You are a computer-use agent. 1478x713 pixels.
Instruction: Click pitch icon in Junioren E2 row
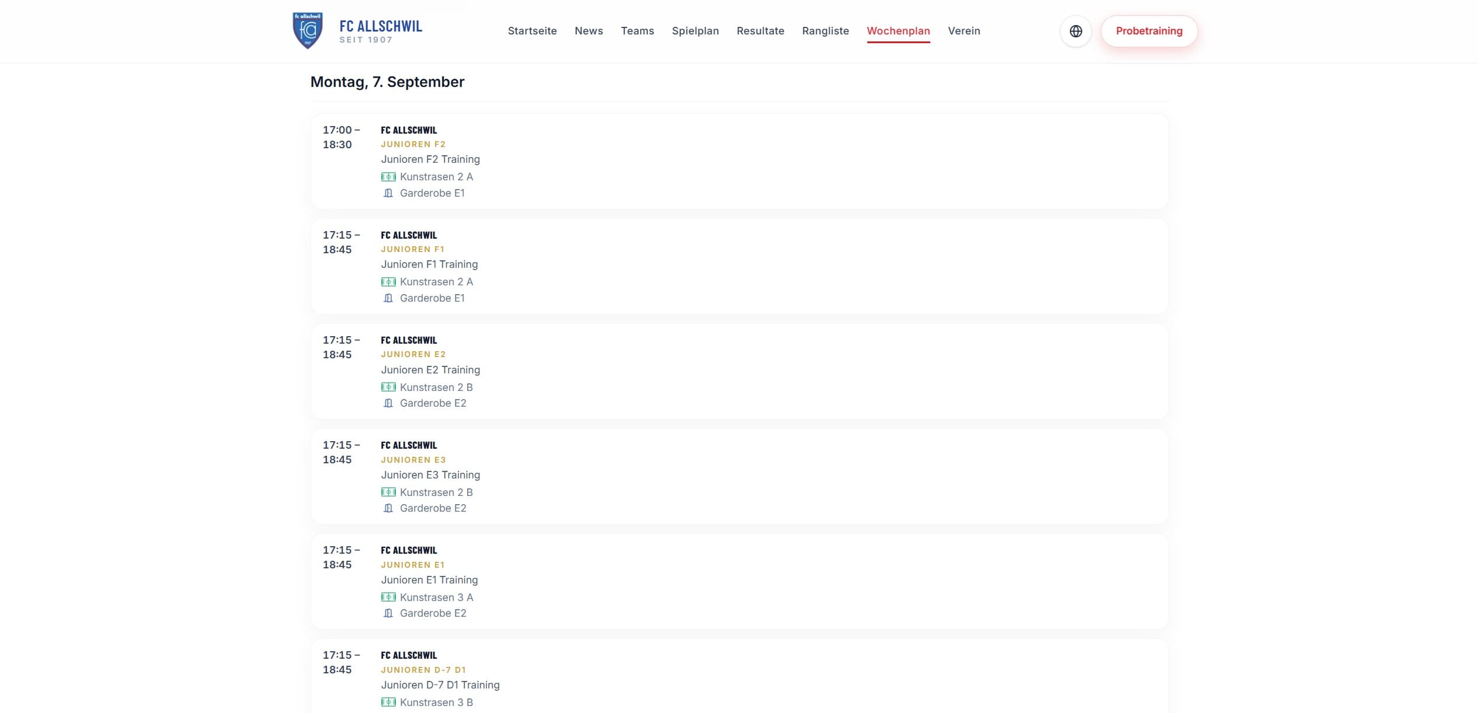[x=388, y=387]
